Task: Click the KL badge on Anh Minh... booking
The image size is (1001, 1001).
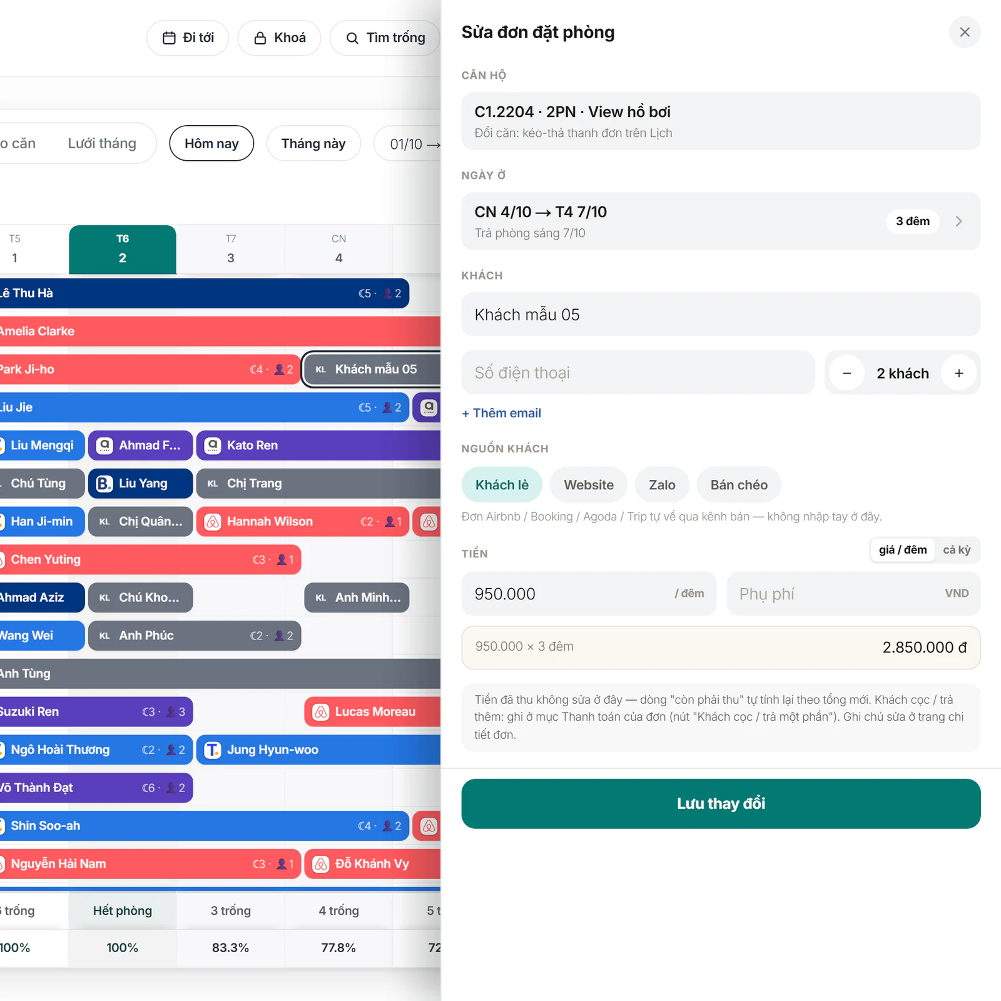Action: 321,598
